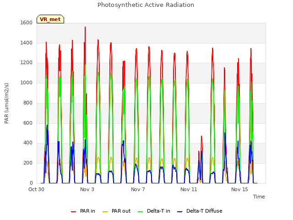Viewport: 293px width, 220px height.
Task: Click the 800 y-axis tick label
Action: coord(28,103)
